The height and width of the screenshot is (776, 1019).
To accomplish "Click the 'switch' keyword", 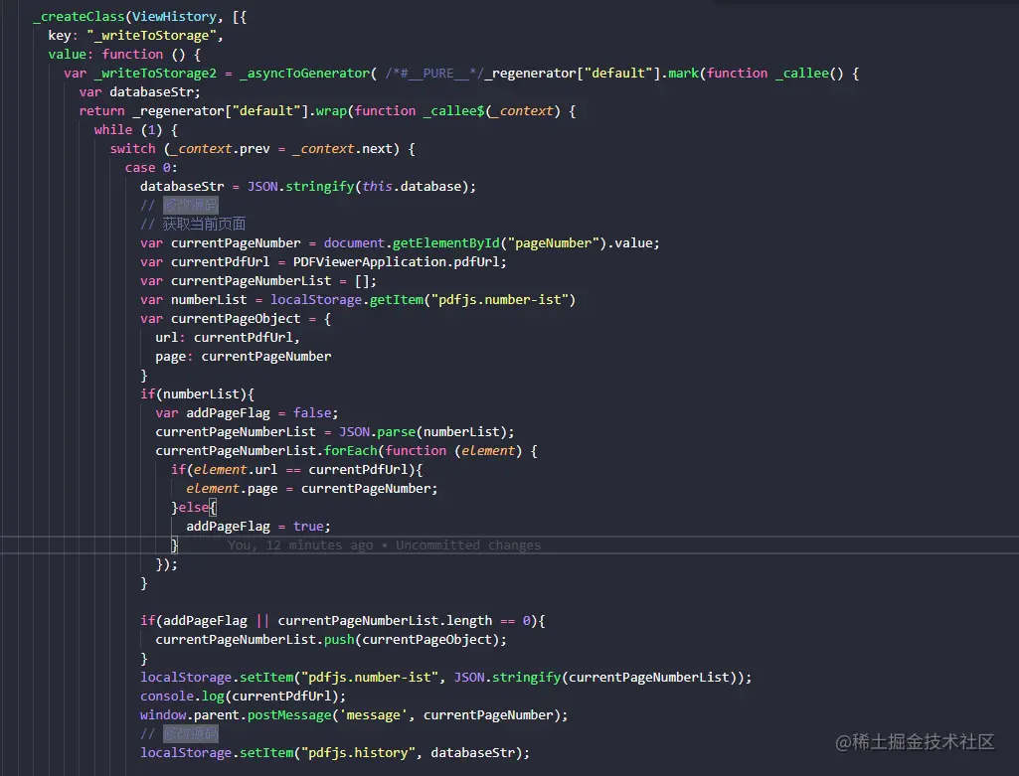I will pos(132,148).
